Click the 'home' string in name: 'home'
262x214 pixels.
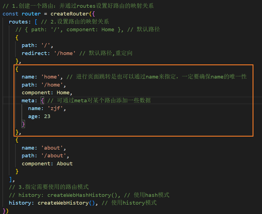pyautogui.click(x=50, y=77)
